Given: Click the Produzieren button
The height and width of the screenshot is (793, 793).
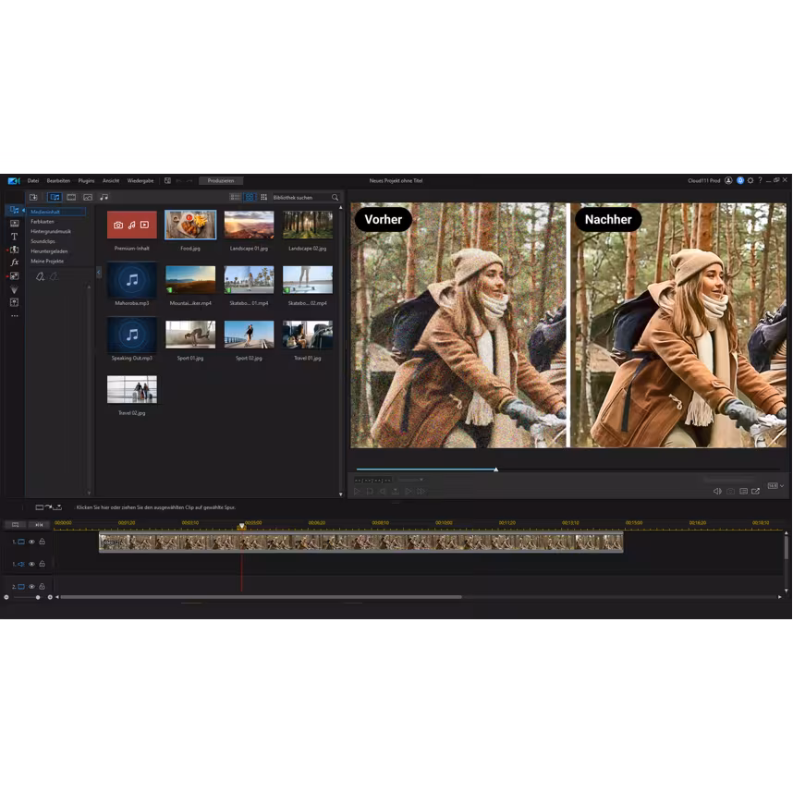Looking at the screenshot, I should (x=221, y=180).
